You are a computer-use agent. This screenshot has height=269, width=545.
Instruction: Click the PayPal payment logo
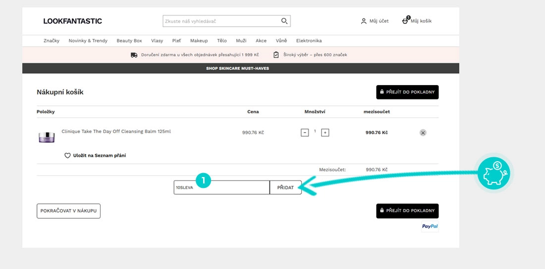click(x=429, y=226)
